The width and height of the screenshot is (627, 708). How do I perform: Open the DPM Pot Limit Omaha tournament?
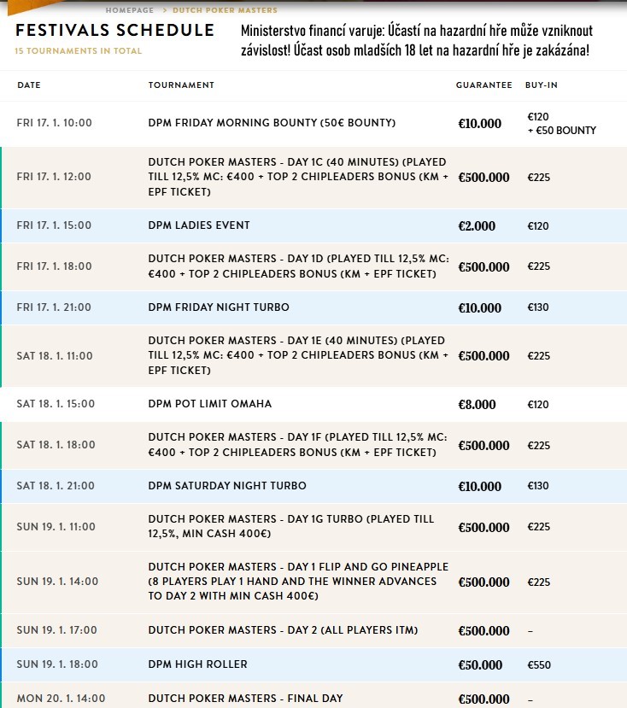pyautogui.click(x=210, y=404)
